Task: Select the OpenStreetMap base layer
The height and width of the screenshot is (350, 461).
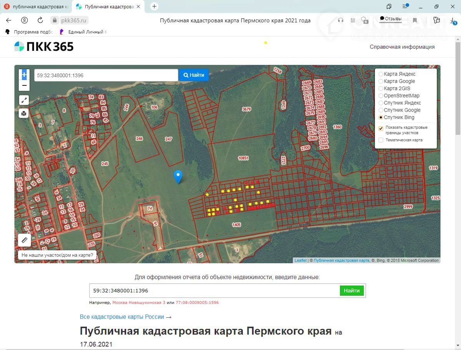Action: click(381, 96)
